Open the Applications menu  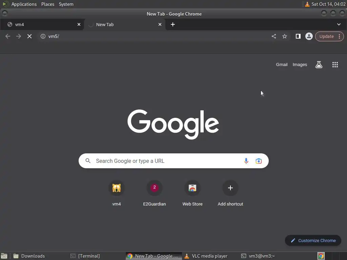tap(24, 4)
